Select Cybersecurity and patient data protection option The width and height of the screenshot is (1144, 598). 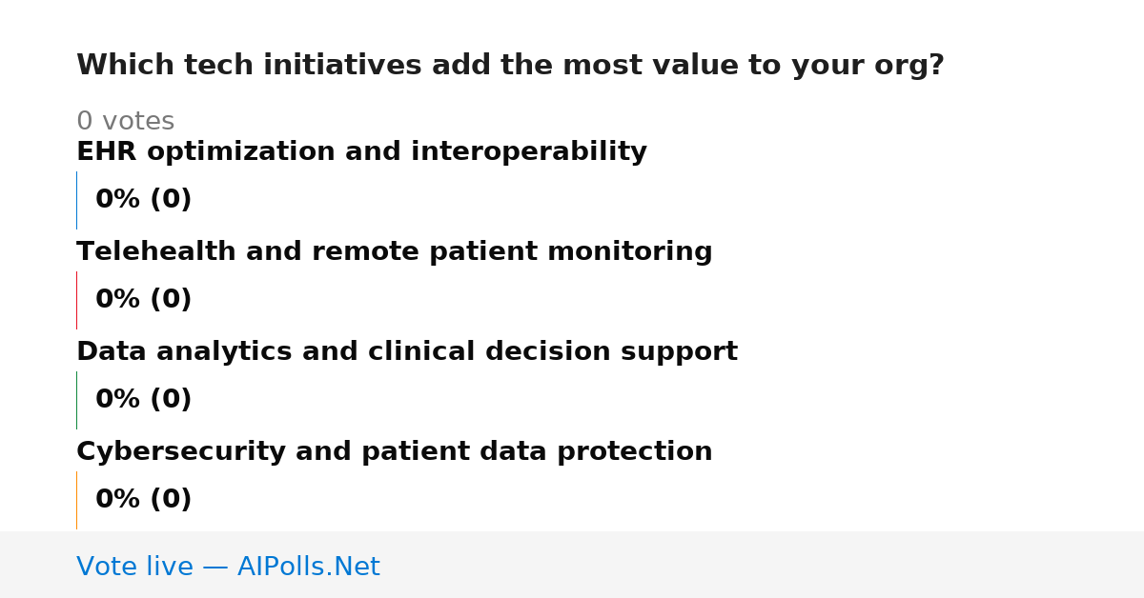click(394, 452)
